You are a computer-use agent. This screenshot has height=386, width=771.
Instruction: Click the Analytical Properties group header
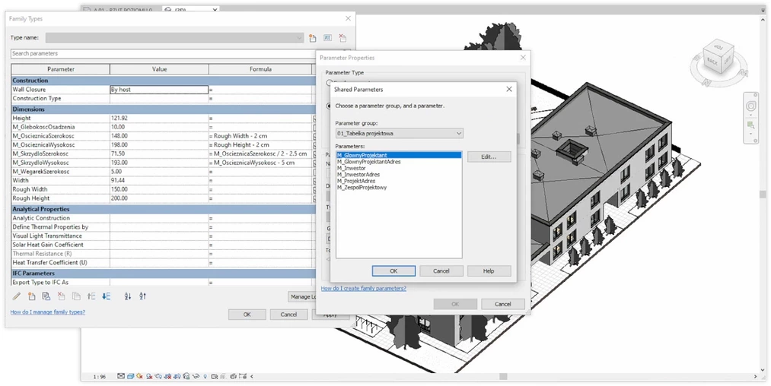click(162, 209)
